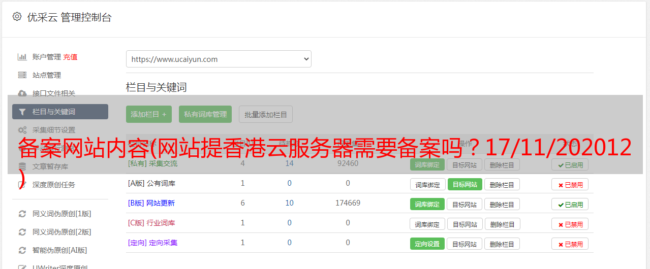Click 目标网站 in the 采集交流 row

[x=465, y=164]
